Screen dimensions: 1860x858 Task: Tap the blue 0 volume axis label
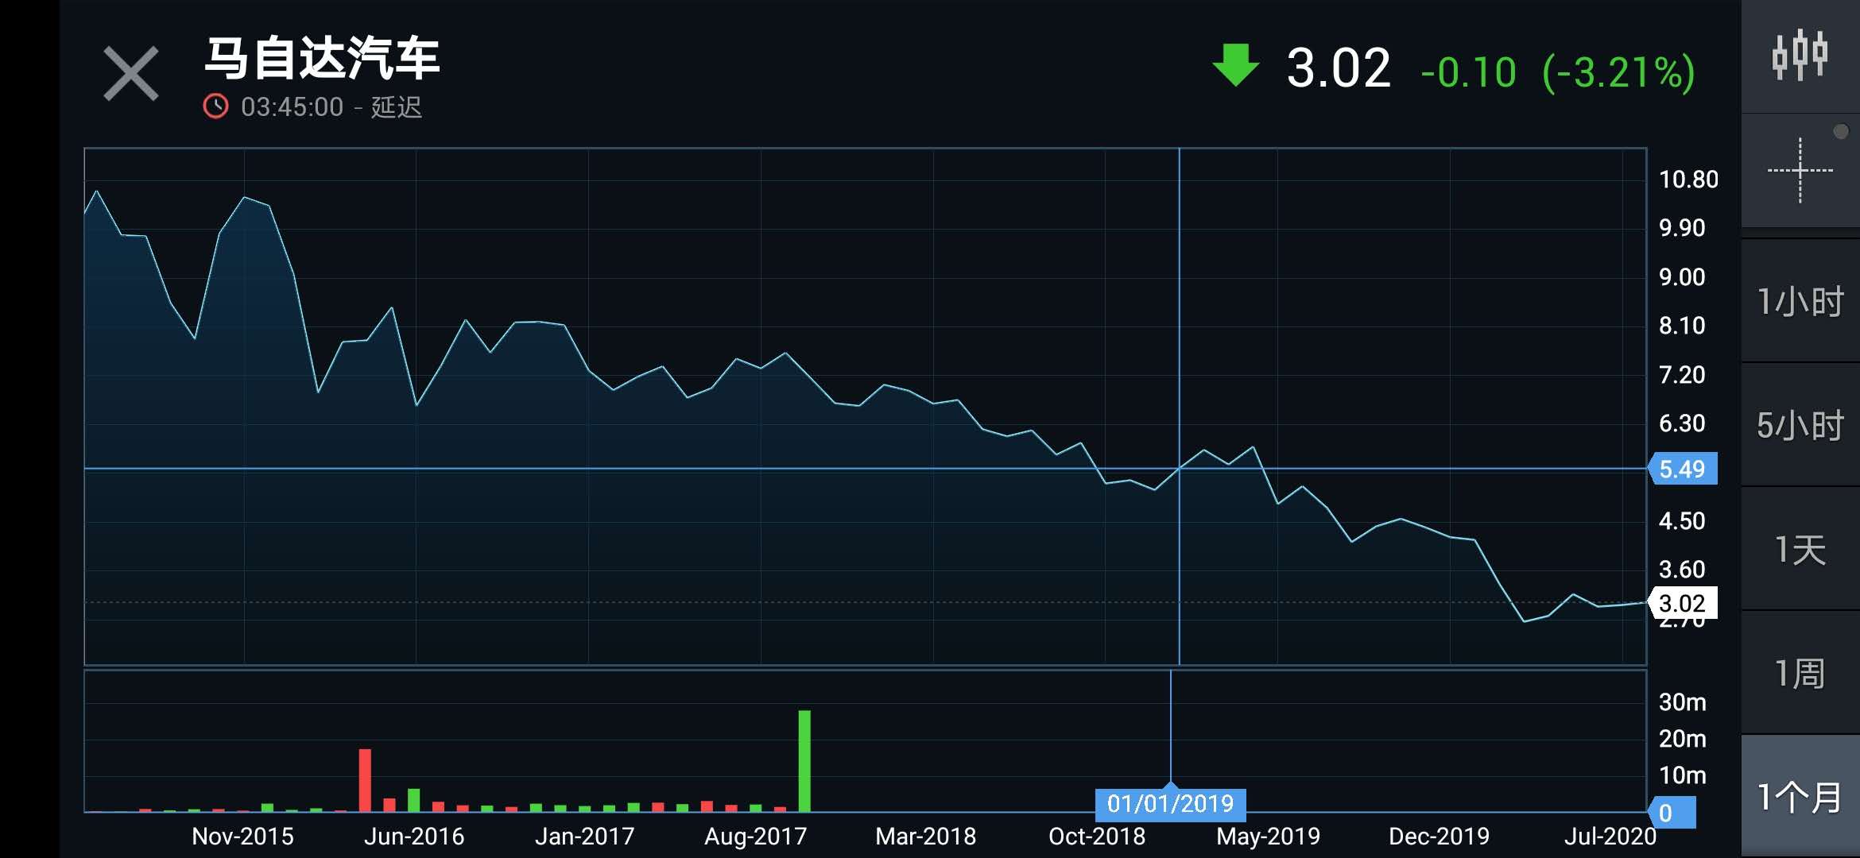click(1672, 813)
